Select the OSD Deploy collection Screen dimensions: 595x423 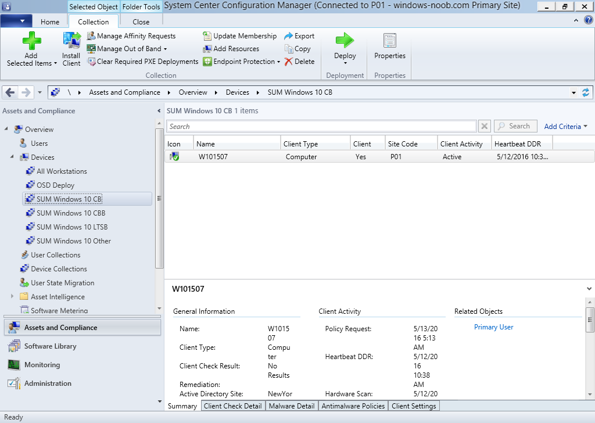tap(55, 185)
